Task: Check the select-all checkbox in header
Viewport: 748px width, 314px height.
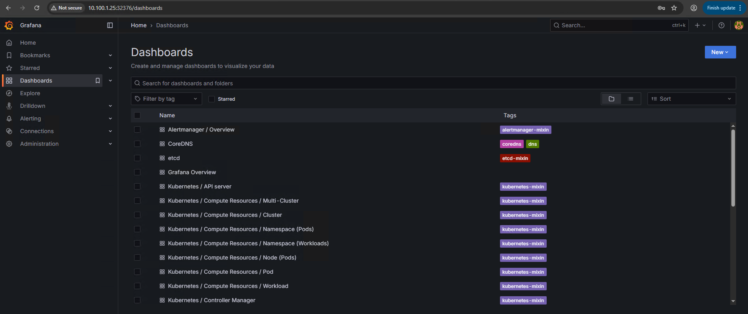Action: (137, 115)
